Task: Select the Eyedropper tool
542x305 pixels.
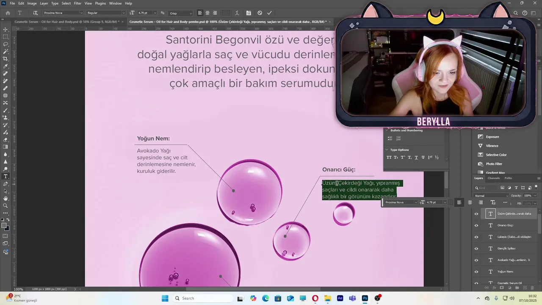Action: point(6,66)
